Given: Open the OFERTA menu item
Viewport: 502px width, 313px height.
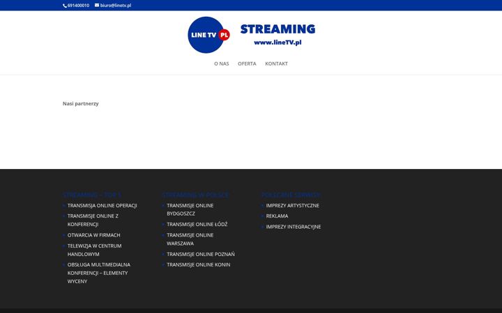Looking at the screenshot, I should click(247, 63).
